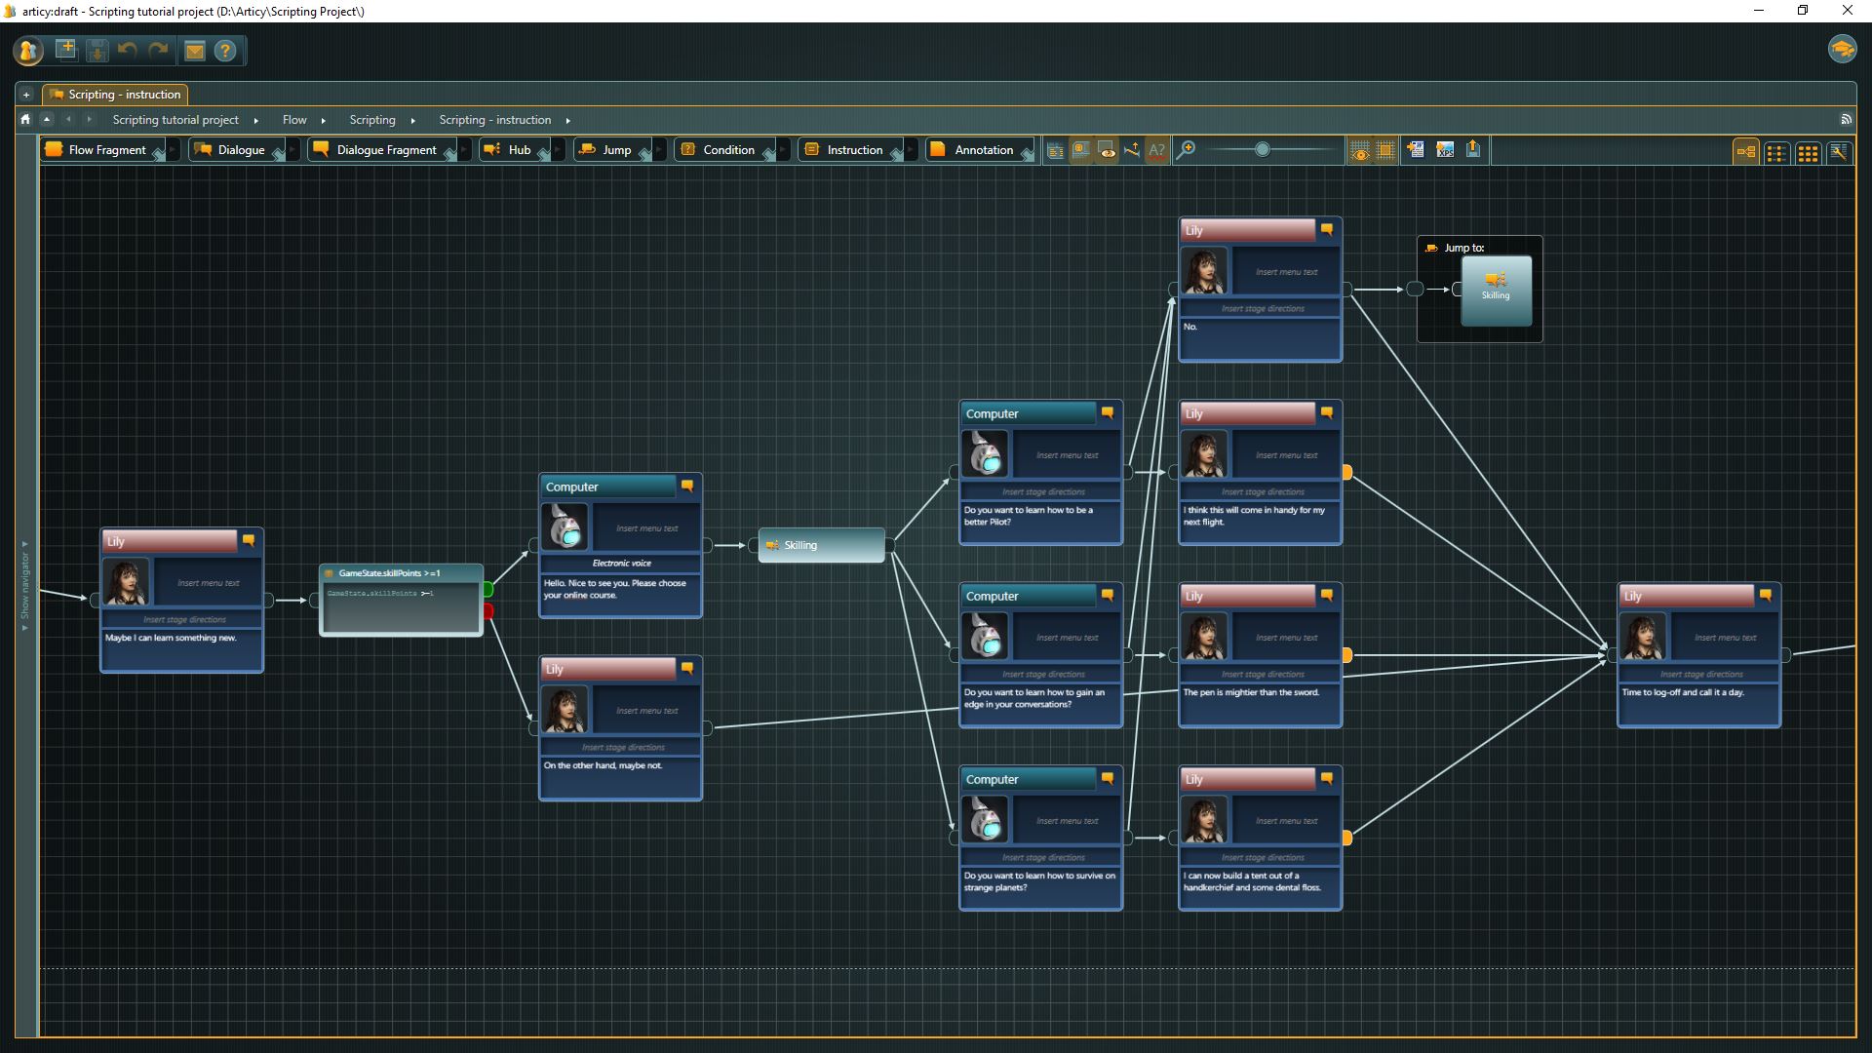Screen dimensions: 1872x1053
Task: Toggle the preview image eye option
Action: (1107, 150)
